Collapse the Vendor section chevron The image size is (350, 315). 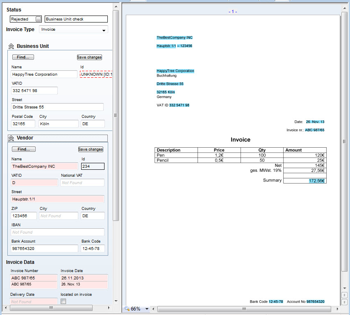(x=11, y=138)
